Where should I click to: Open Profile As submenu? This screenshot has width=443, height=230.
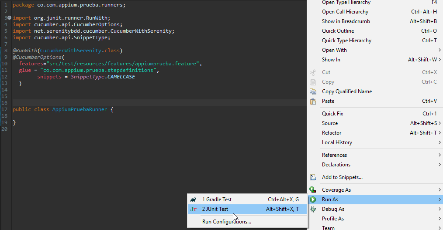pyautogui.click(x=332, y=219)
